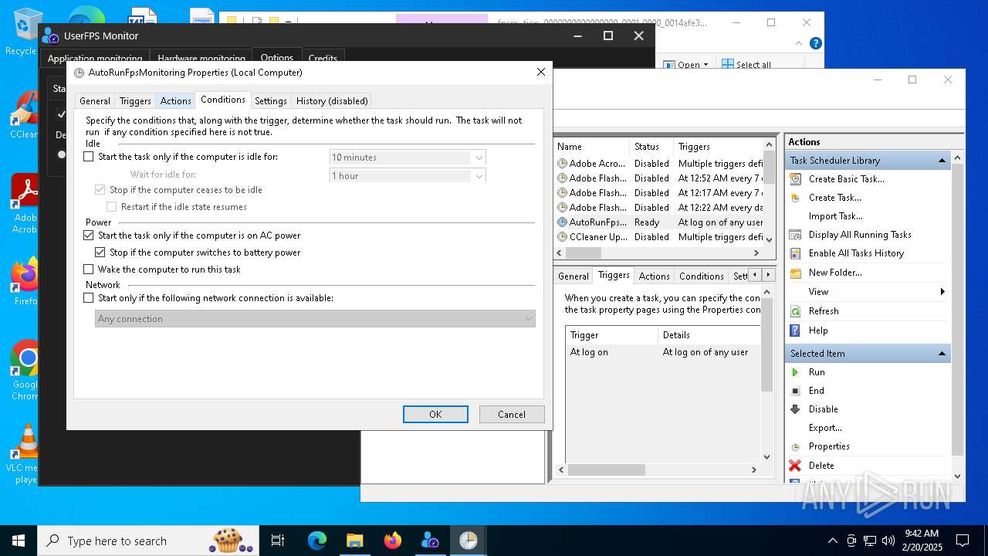Image resolution: width=988 pixels, height=556 pixels.
Task: Switch to Settings tab in Properties dialog
Action: pyautogui.click(x=271, y=101)
